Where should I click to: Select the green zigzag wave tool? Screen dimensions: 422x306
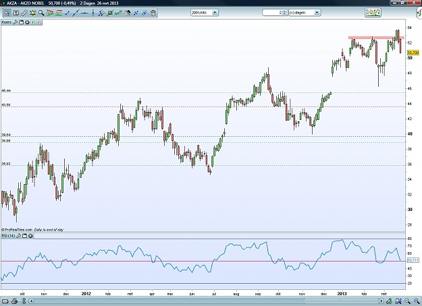pos(118,13)
